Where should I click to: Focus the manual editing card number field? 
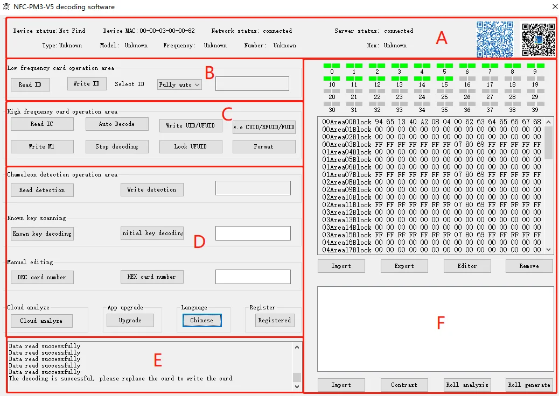[253, 277]
